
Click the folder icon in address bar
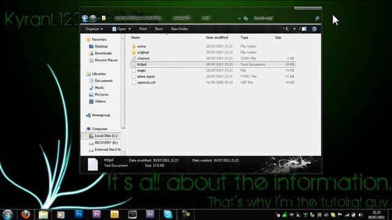point(104,18)
